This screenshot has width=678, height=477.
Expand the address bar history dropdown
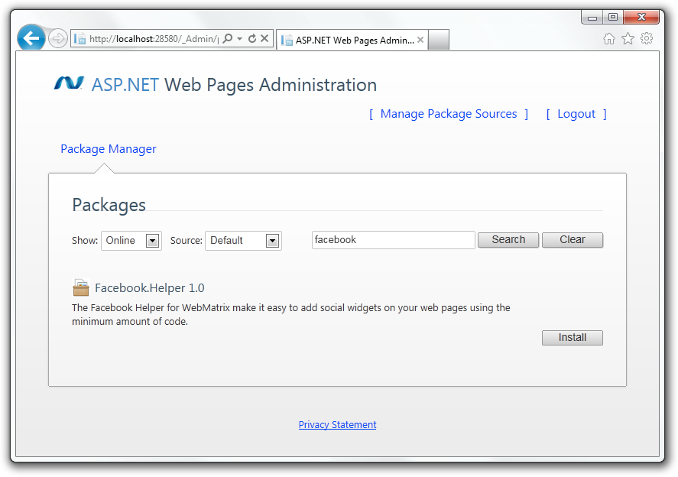pos(239,38)
